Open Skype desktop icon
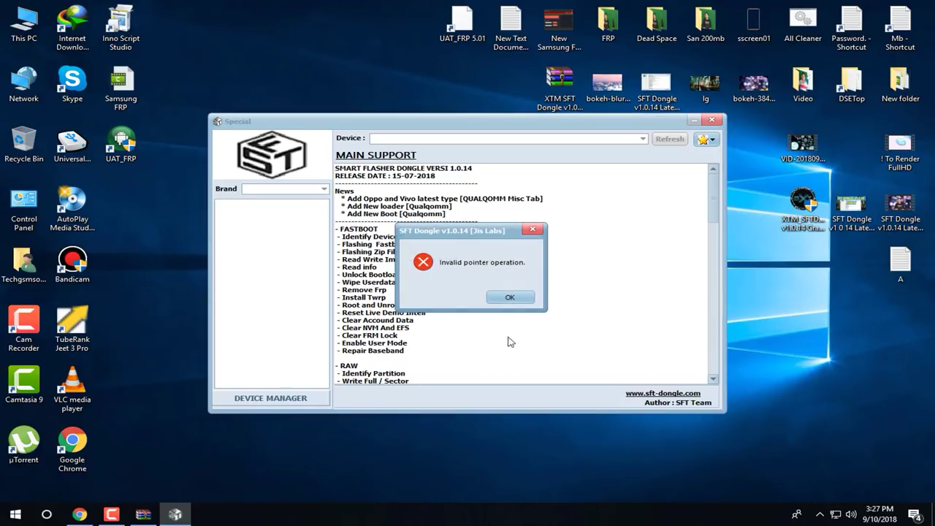This screenshot has height=526, width=935. point(72,85)
